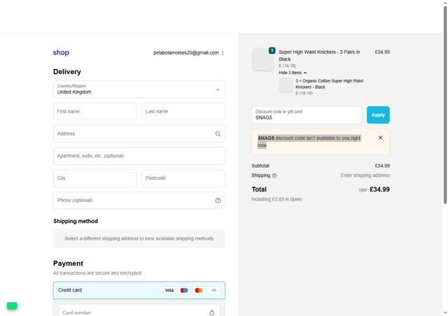Image resolution: width=448 pixels, height=316 pixels.
Task: Click the address search magnifier icon
Action: (x=218, y=134)
